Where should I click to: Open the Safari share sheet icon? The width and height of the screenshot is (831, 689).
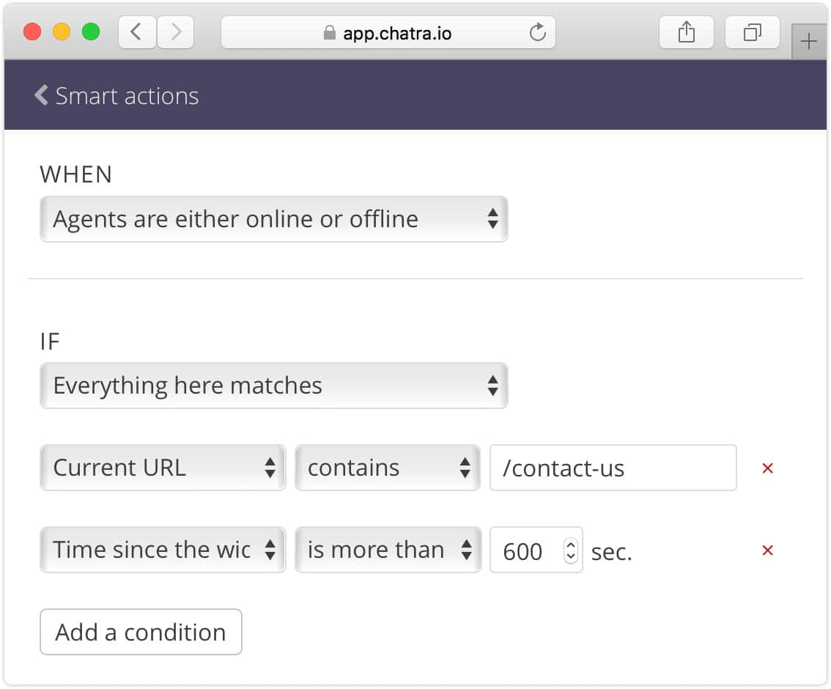pyautogui.click(x=686, y=32)
